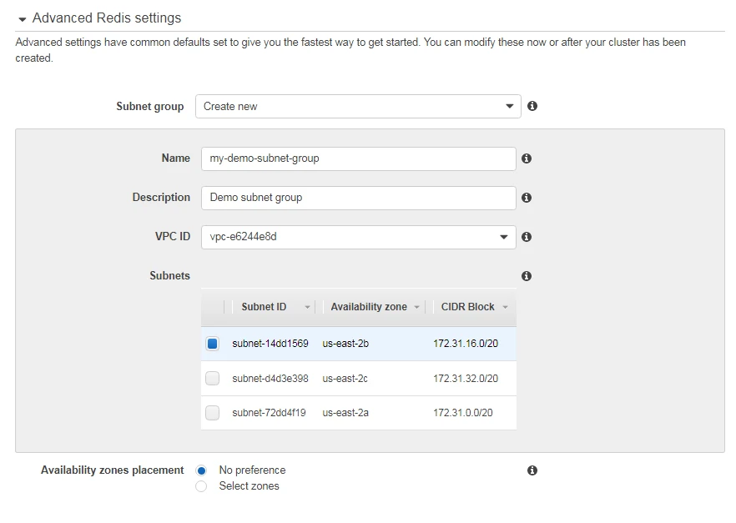Click info icon beside Name field
Viewport: 736px width, 523px height.
click(527, 158)
